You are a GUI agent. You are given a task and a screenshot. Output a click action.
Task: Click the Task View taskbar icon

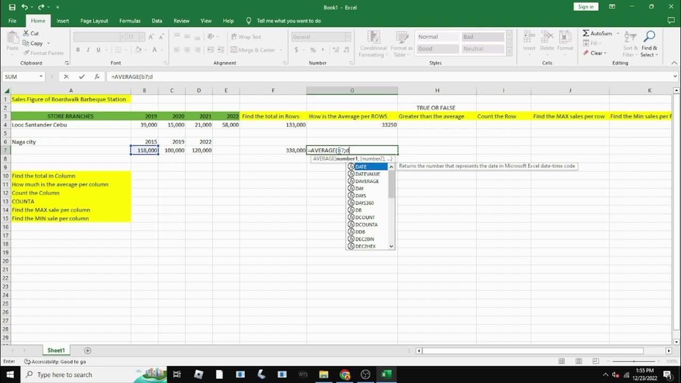point(177,374)
